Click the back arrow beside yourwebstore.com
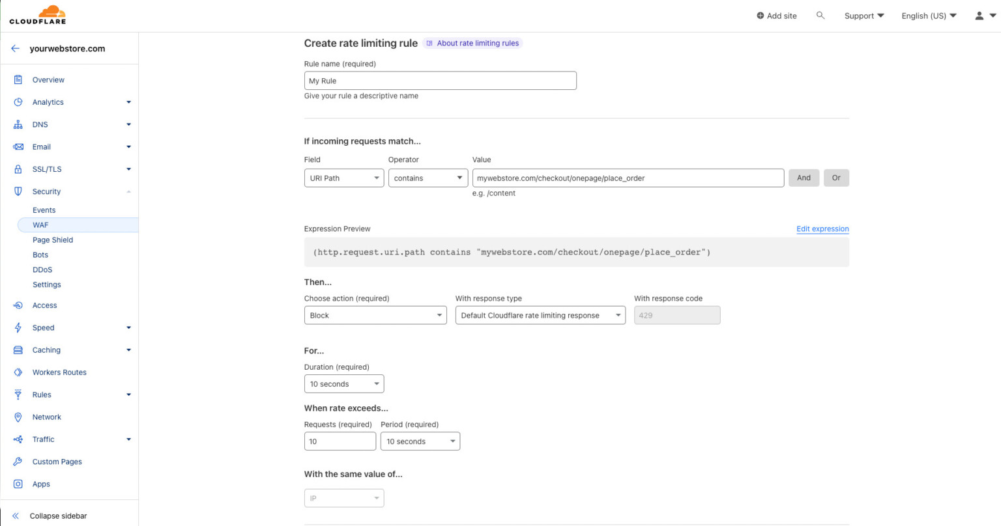The height and width of the screenshot is (526, 1001). tap(16, 49)
